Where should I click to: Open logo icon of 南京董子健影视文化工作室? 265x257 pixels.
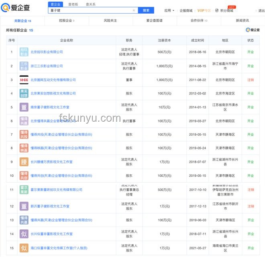24,107
